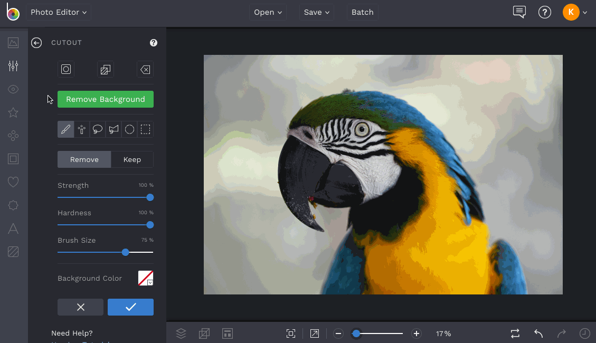The height and width of the screenshot is (343, 596).
Task: Select the magic wand tool
Action: tap(82, 129)
